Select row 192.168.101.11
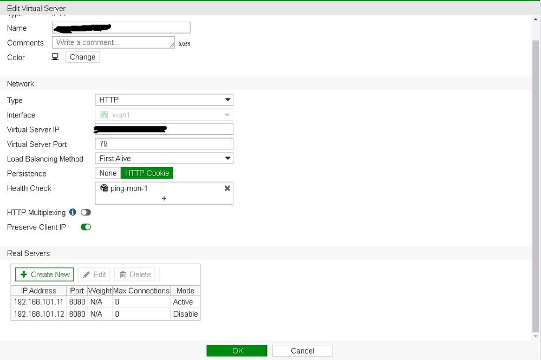Image resolution: width=541 pixels, height=360 pixels. [x=106, y=302]
